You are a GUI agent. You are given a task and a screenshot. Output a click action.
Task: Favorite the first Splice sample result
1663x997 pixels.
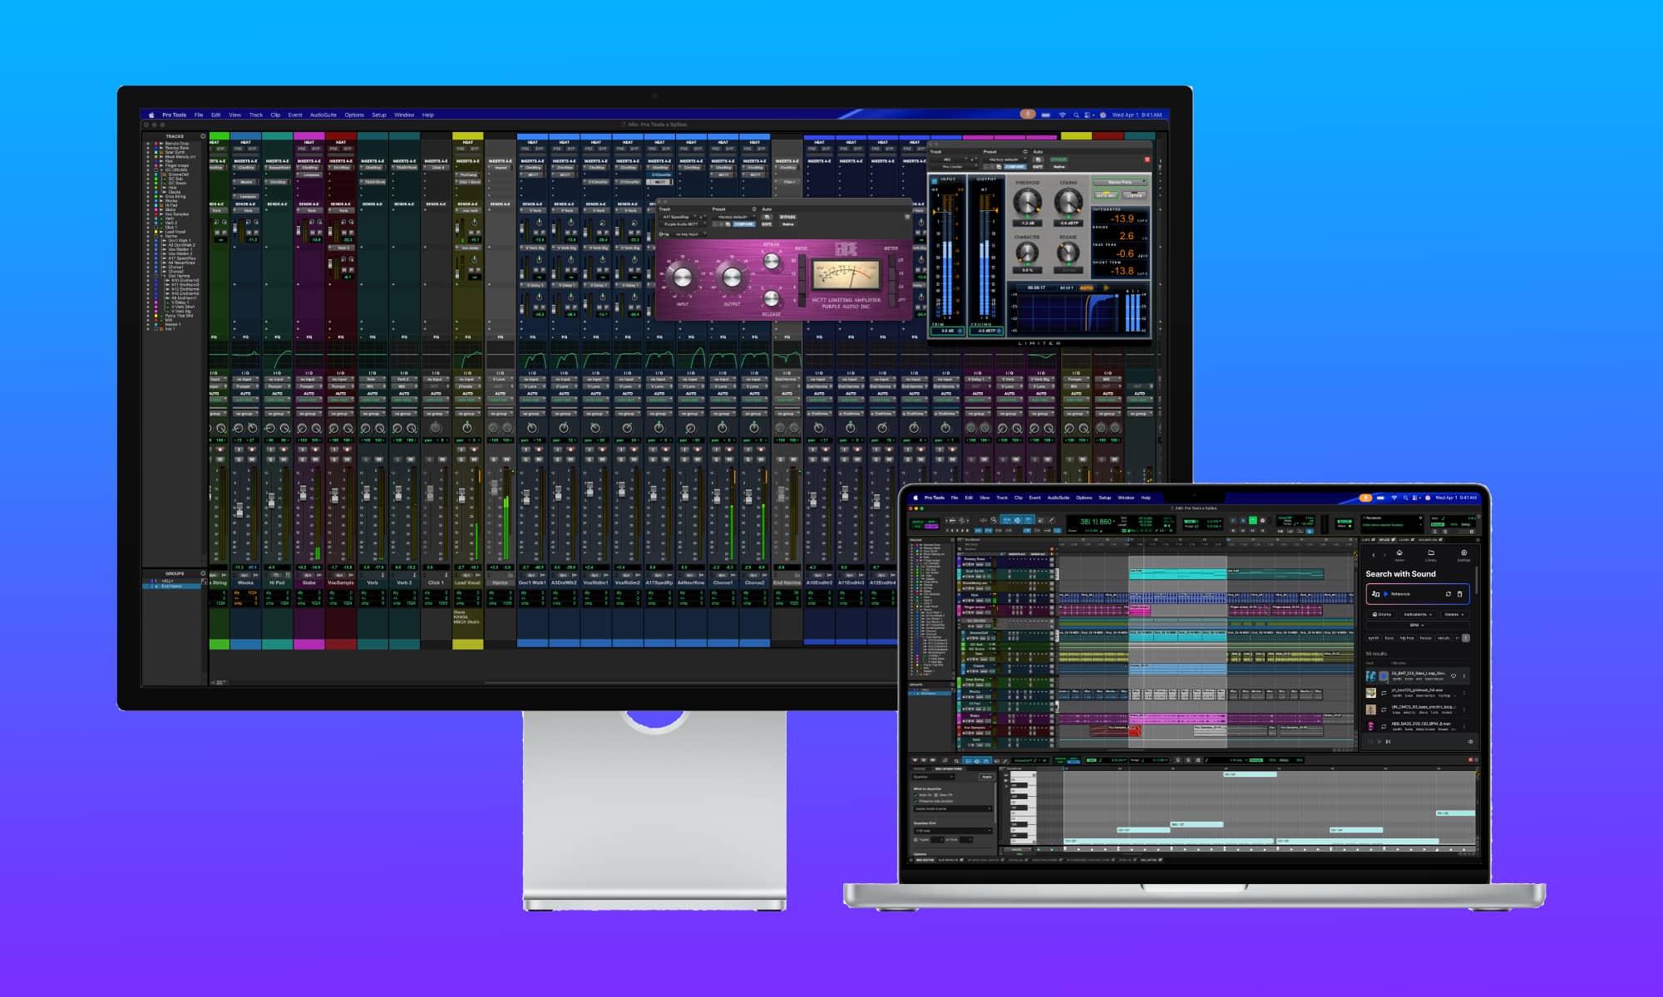coord(1453,675)
